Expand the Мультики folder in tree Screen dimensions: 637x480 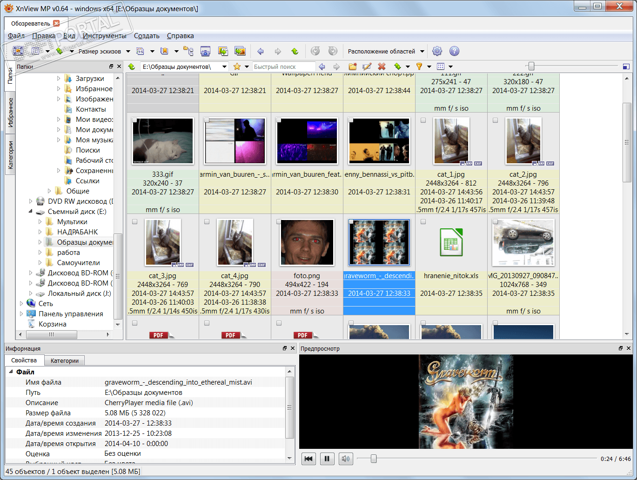pyautogui.click(x=40, y=222)
